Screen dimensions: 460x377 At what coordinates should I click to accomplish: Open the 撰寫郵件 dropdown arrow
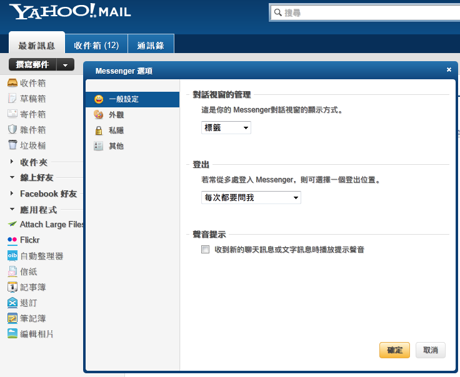(x=65, y=65)
